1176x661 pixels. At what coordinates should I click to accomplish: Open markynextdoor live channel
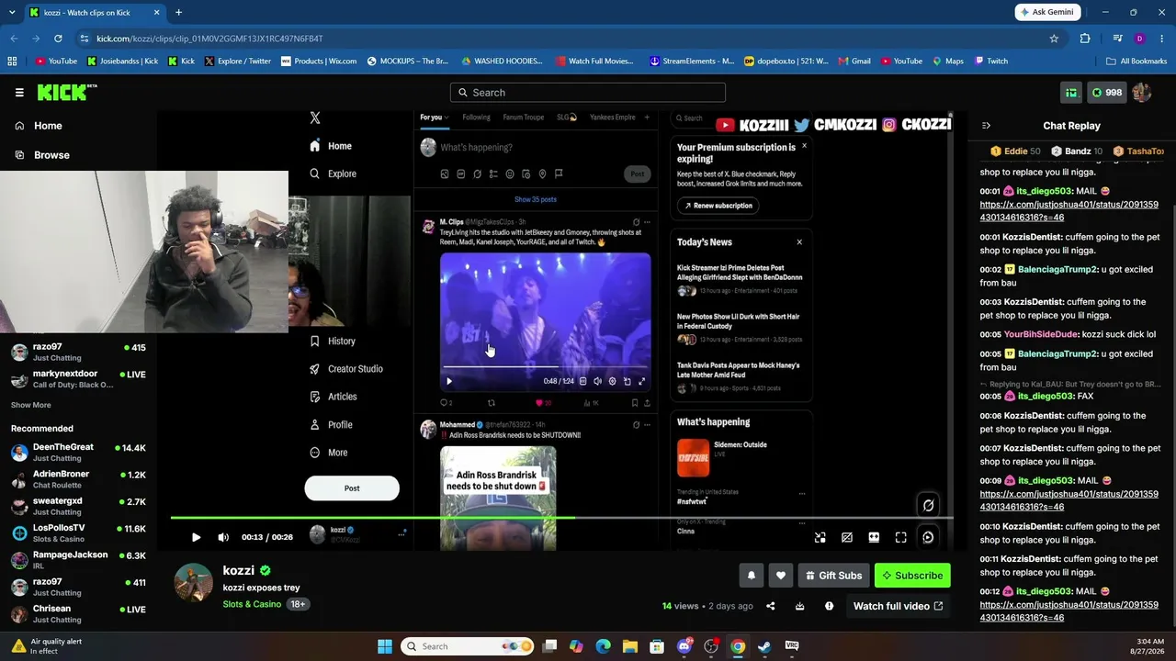click(x=78, y=379)
